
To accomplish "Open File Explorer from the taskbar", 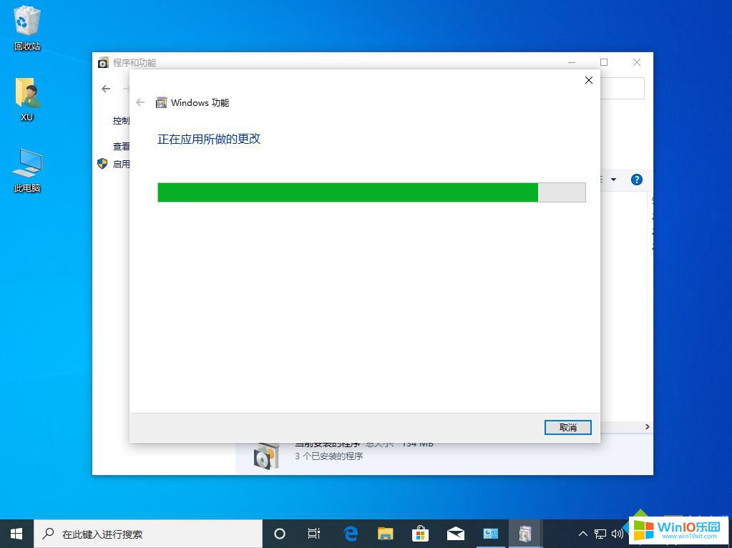I will [x=385, y=534].
